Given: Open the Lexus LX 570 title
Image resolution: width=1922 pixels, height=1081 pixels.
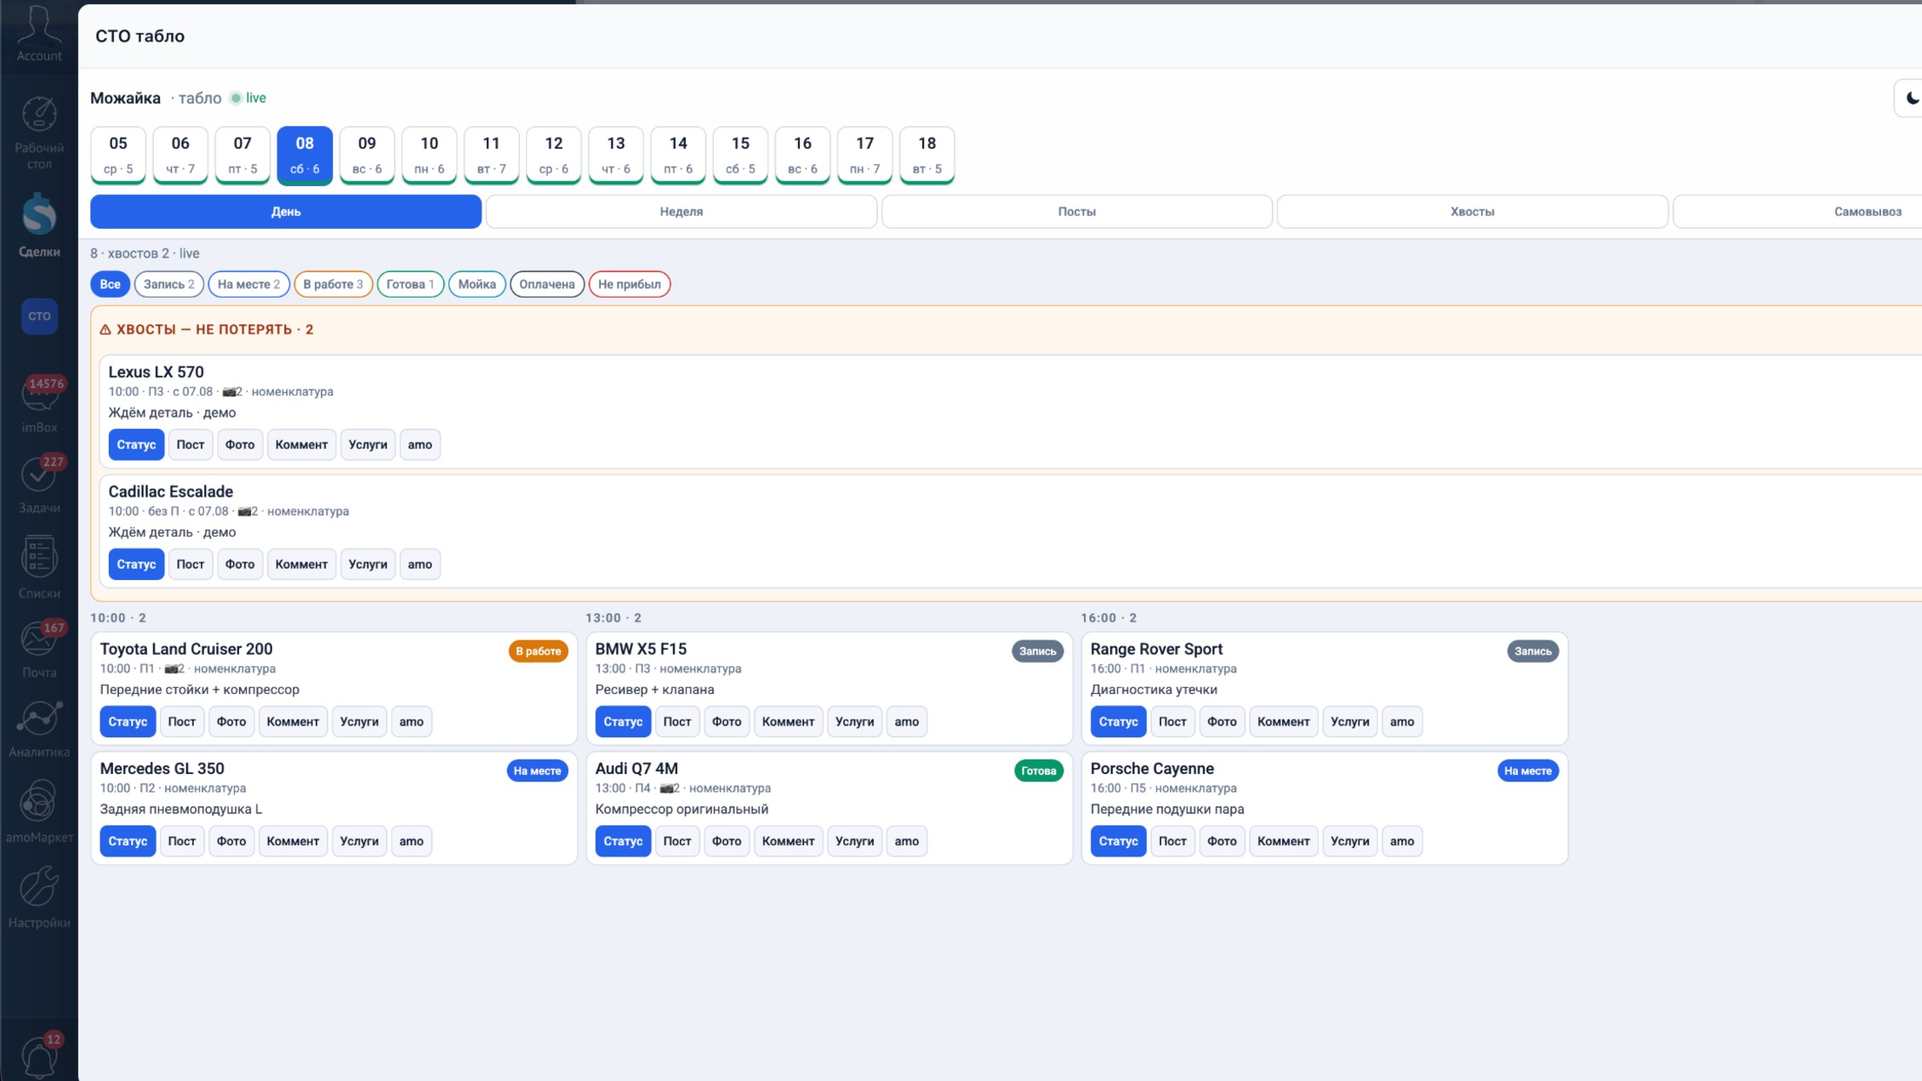Looking at the screenshot, I should click(156, 372).
